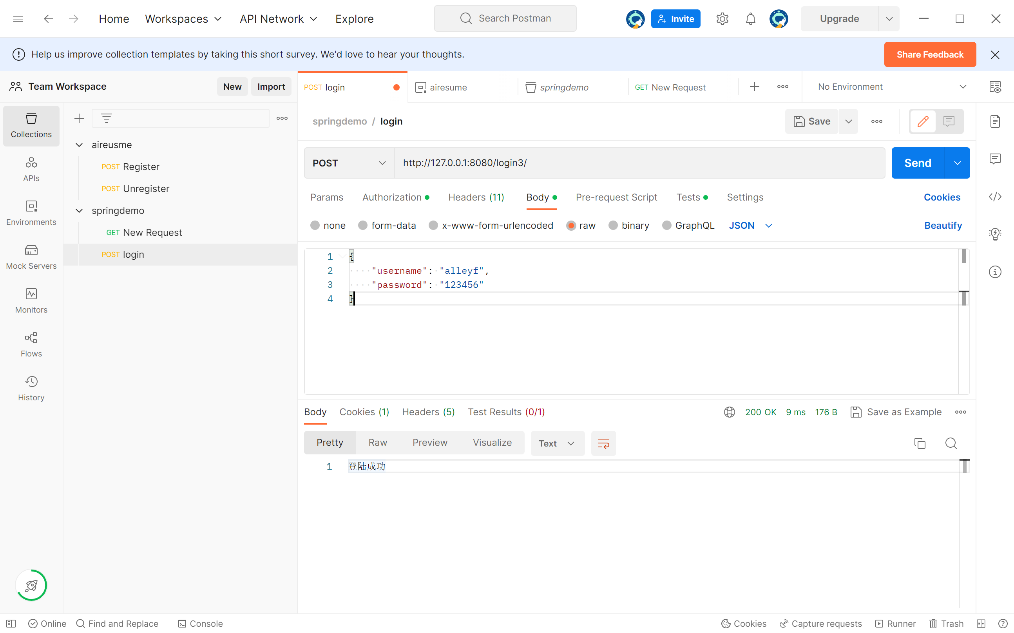Open the Flows sidebar section
The height and width of the screenshot is (633, 1014).
pyautogui.click(x=31, y=345)
